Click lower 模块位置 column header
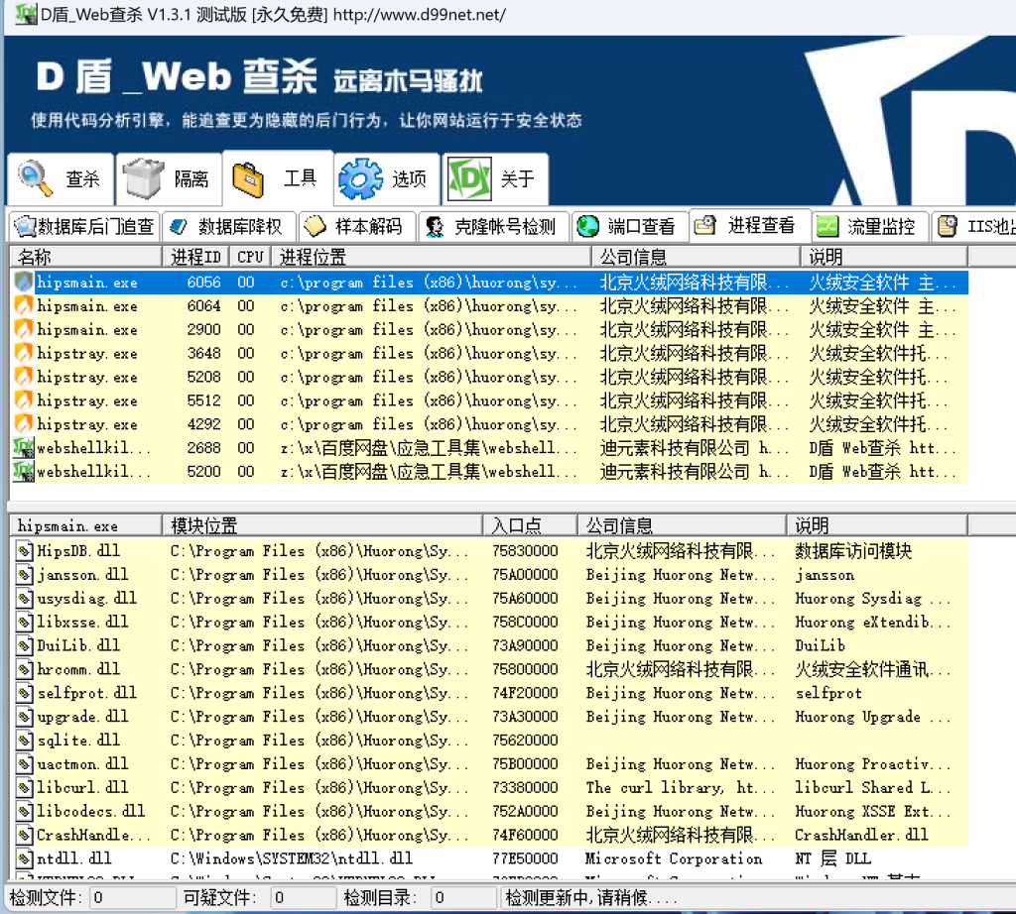1016x914 pixels. click(x=322, y=525)
